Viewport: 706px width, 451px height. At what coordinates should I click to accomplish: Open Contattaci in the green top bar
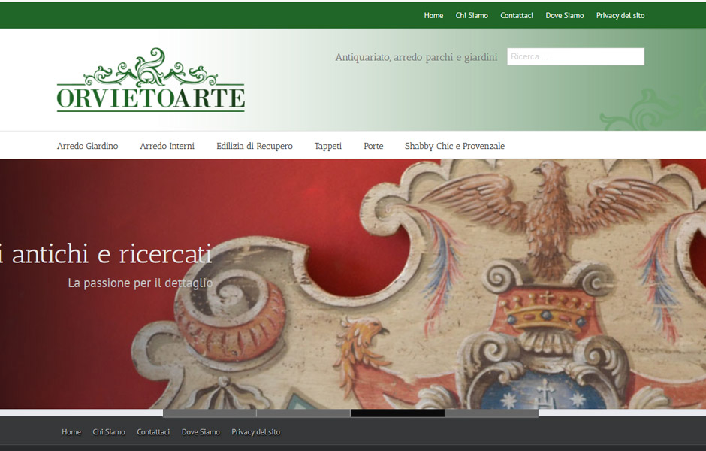click(x=517, y=15)
